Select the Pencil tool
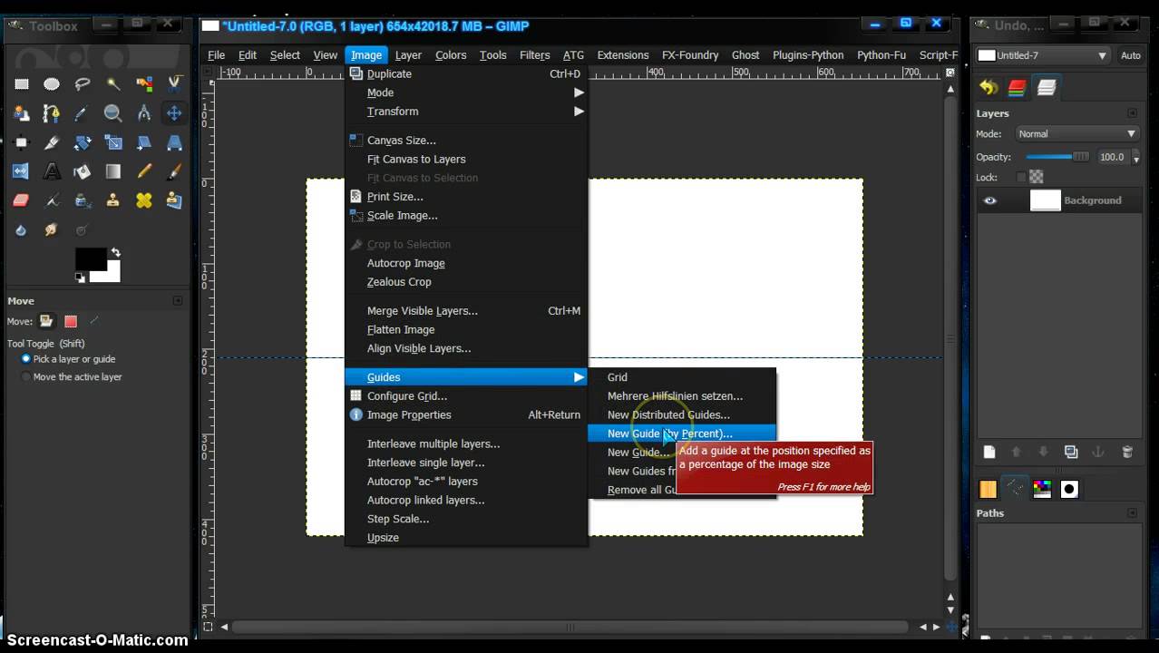This screenshot has width=1159, height=653. coord(144,171)
